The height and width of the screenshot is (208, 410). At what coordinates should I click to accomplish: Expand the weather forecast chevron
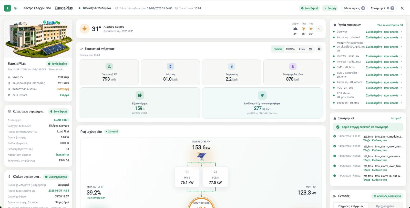[319, 29]
